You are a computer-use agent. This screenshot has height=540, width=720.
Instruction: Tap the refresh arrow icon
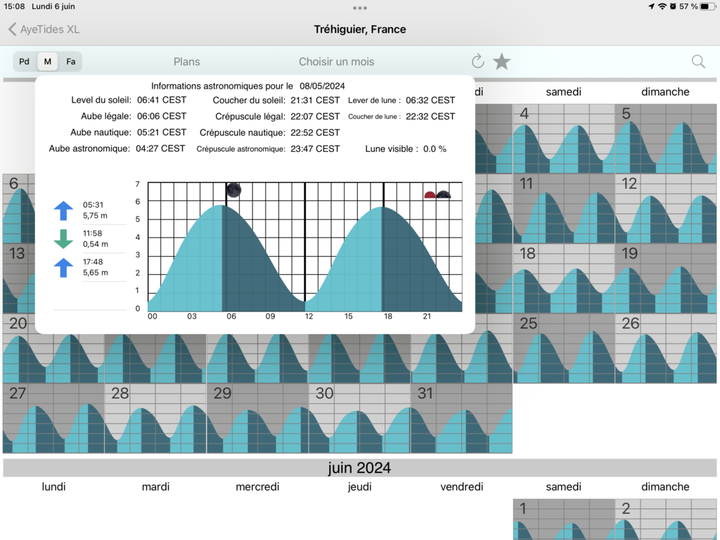(477, 61)
